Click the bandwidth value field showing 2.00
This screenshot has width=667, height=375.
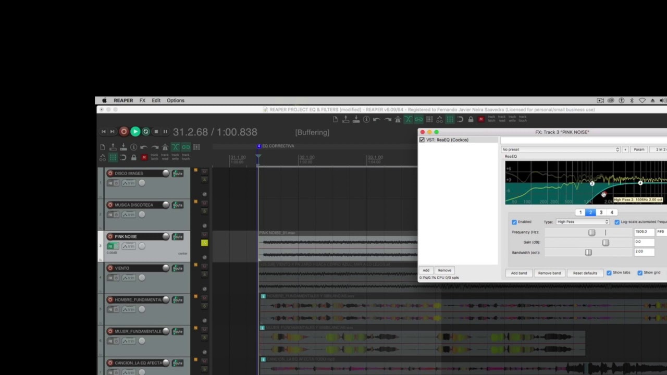click(x=644, y=252)
